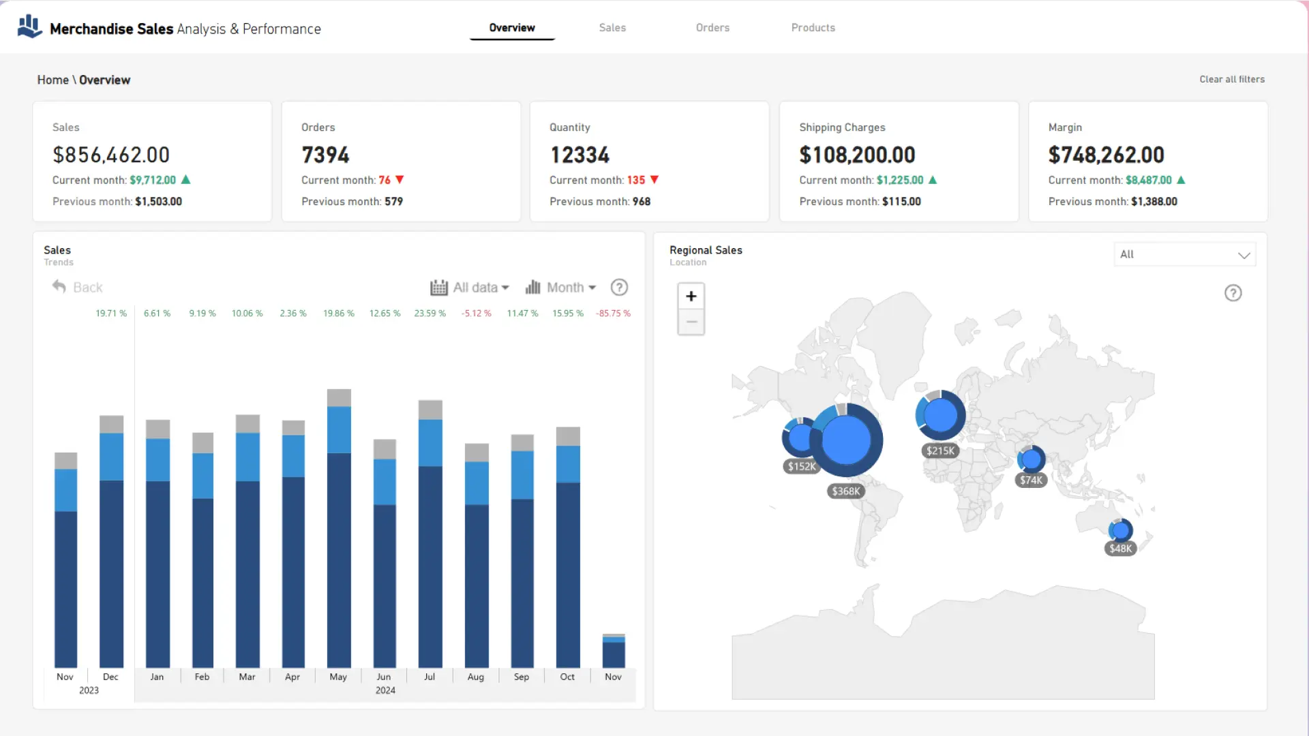This screenshot has width=1309, height=736.
Task: Click the Dec 2023 sales bar
Action: point(111,541)
